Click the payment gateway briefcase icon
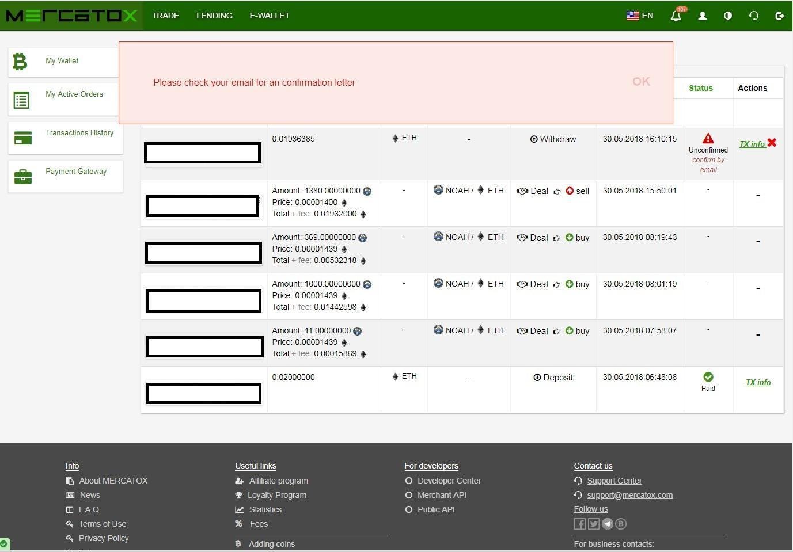Image resolution: width=793 pixels, height=552 pixels. click(x=22, y=177)
